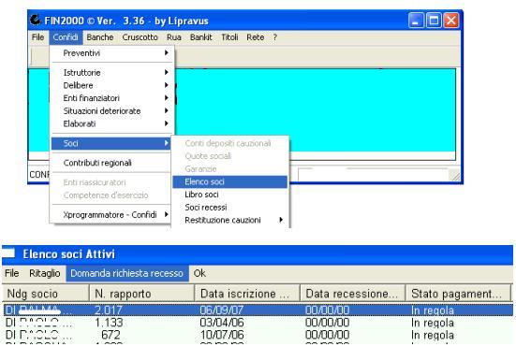Screen dimensions: 516x347
Task: Open the Confidi menu
Action: pyautogui.click(x=66, y=37)
